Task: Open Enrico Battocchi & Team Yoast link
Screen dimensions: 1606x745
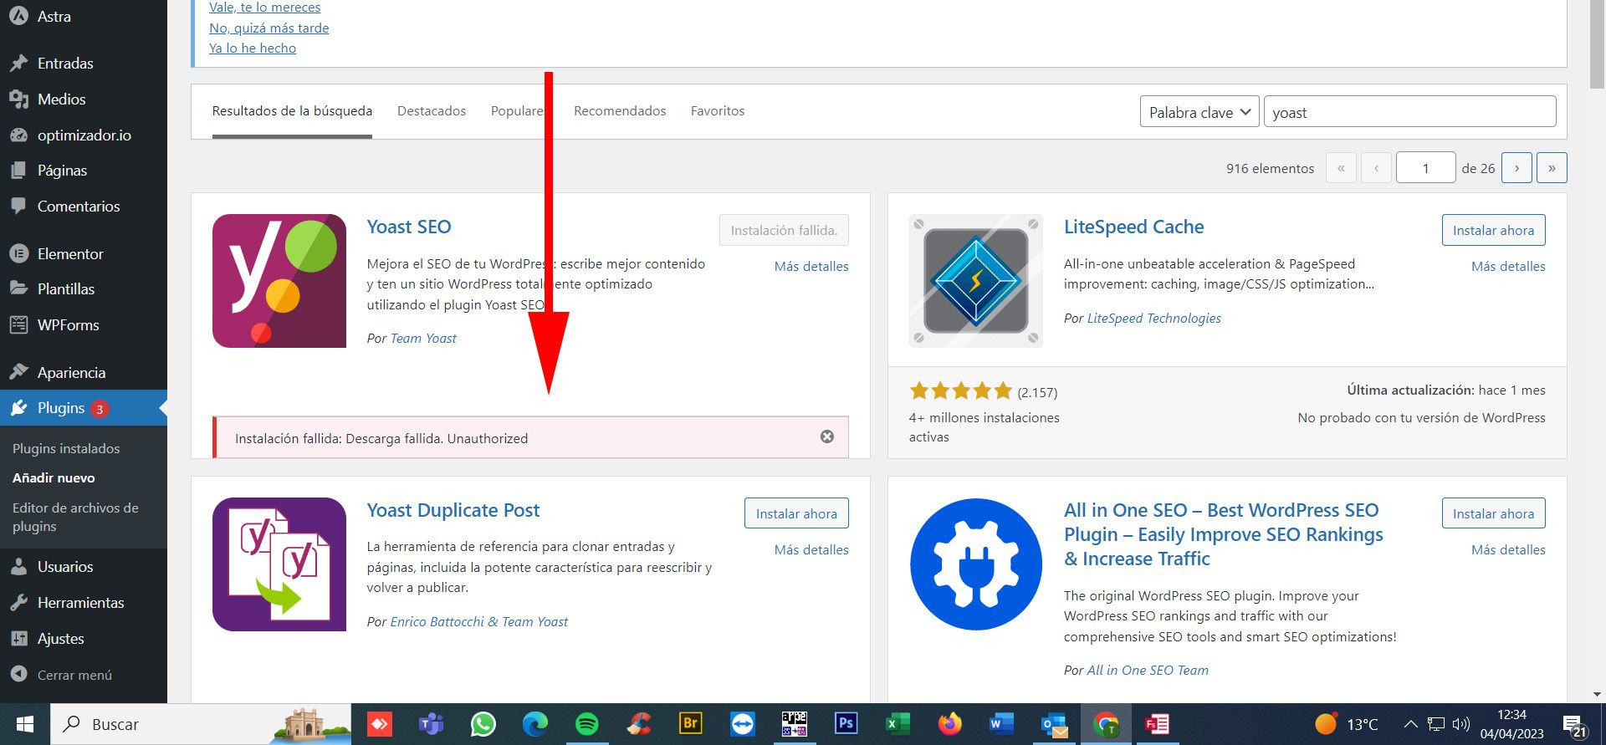Action: point(478,622)
